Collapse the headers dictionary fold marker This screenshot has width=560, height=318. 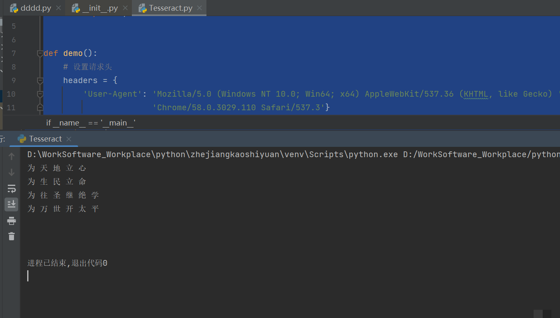click(x=40, y=81)
